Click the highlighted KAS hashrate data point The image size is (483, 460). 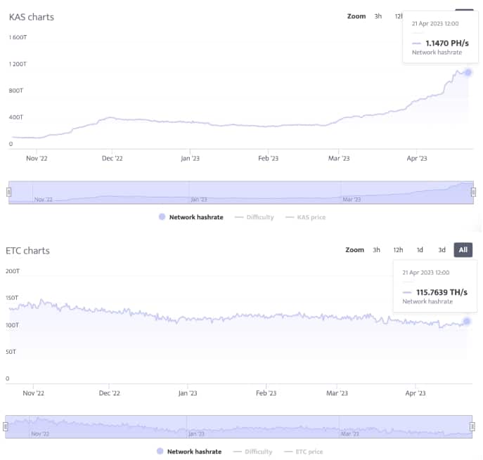(x=468, y=72)
